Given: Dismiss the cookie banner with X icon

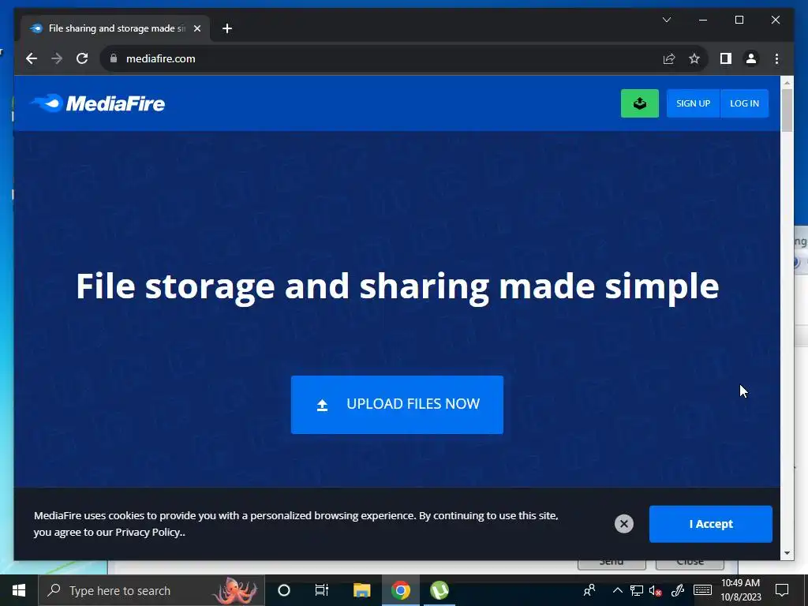Looking at the screenshot, I should point(623,524).
